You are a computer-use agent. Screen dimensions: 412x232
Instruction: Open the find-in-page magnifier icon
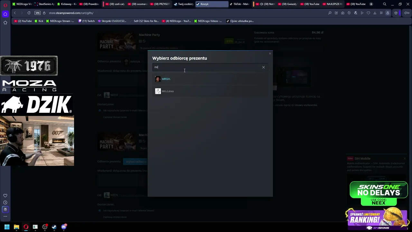click(330, 13)
